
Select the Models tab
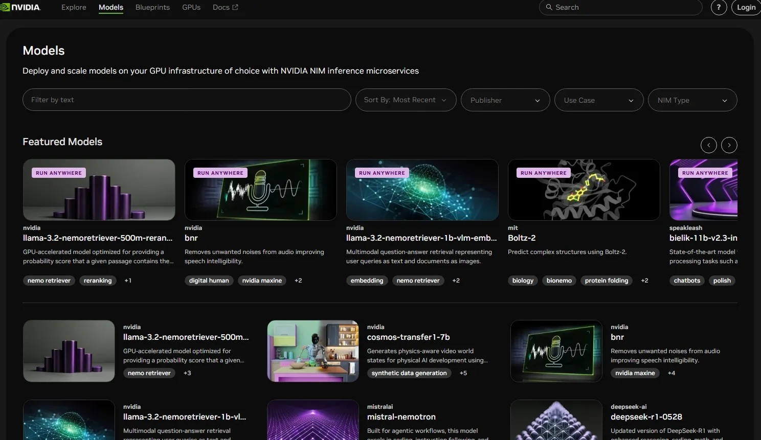(111, 7)
